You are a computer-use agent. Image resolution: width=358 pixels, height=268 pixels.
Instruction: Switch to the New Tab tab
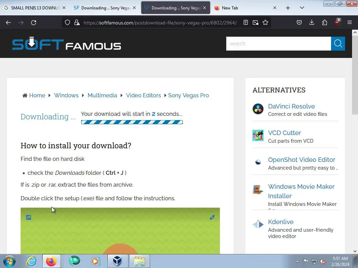click(x=245, y=8)
